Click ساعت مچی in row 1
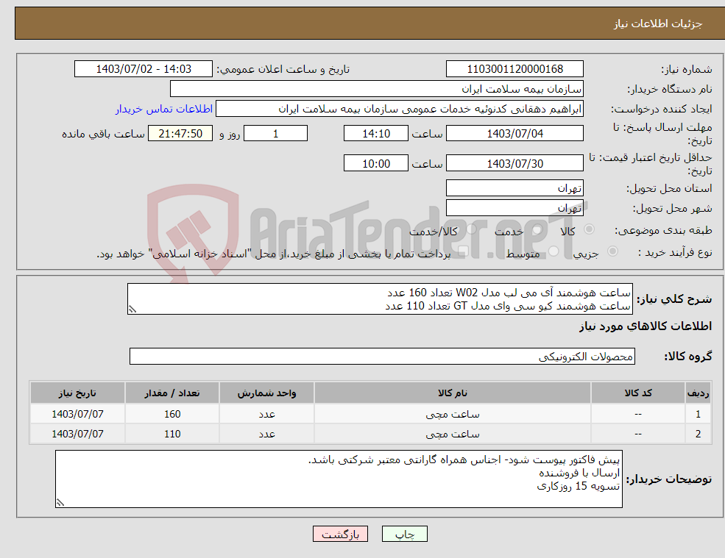725x558 pixels. (452, 415)
